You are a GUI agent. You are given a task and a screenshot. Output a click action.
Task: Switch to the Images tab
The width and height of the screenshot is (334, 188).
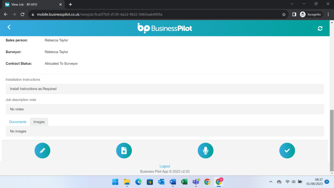(x=39, y=121)
